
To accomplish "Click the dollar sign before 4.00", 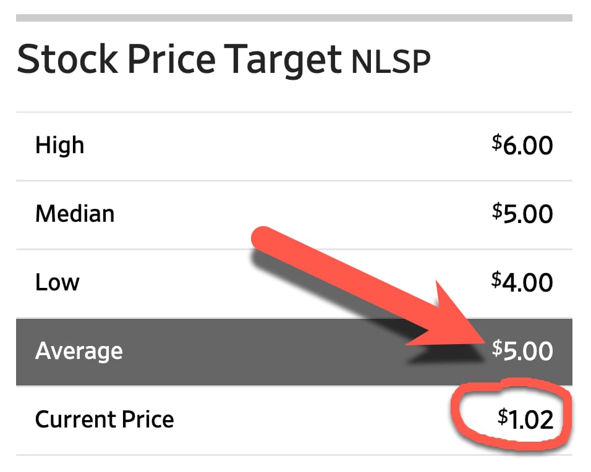I will (496, 279).
